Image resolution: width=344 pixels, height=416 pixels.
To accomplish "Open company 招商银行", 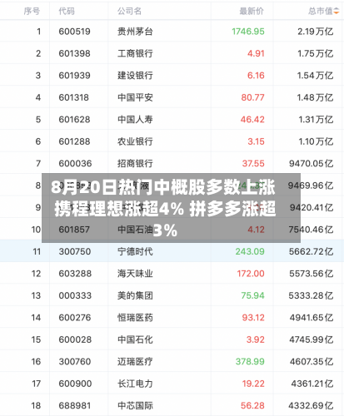I will [135, 164].
